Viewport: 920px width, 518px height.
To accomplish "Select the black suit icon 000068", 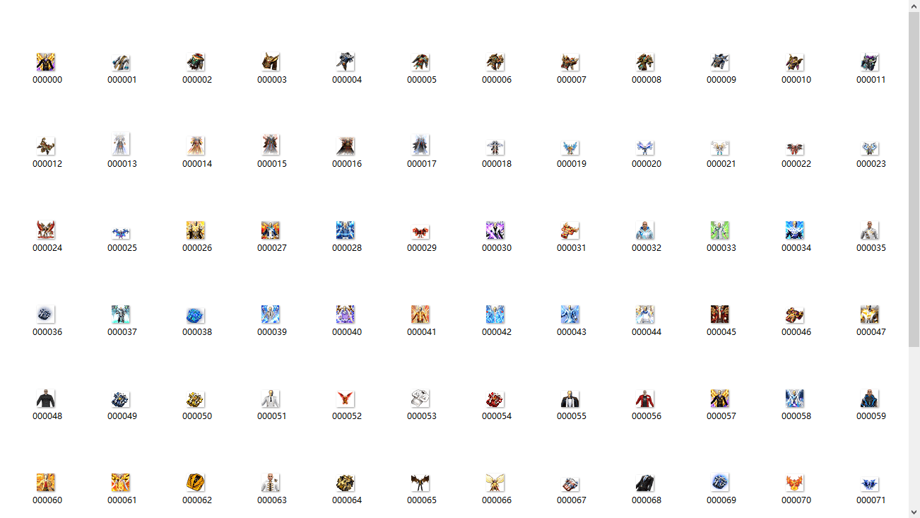I will 646,483.
